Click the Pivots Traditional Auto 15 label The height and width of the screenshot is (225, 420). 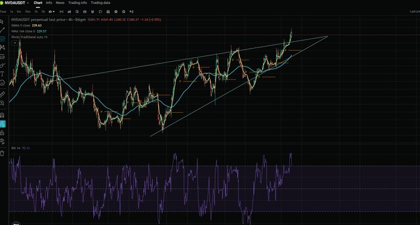point(29,37)
